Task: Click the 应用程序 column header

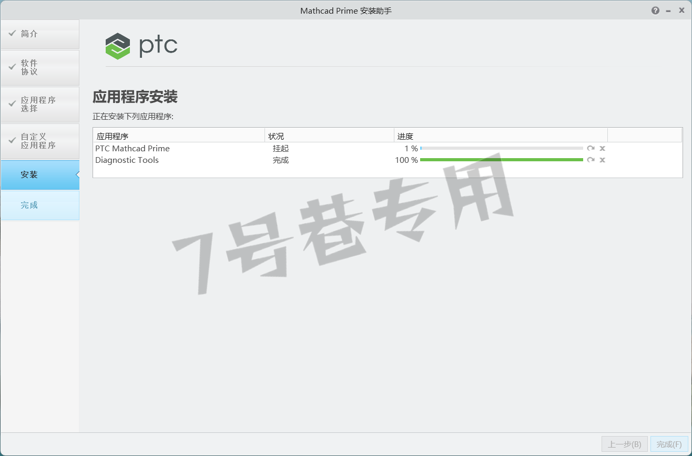Action: point(179,136)
